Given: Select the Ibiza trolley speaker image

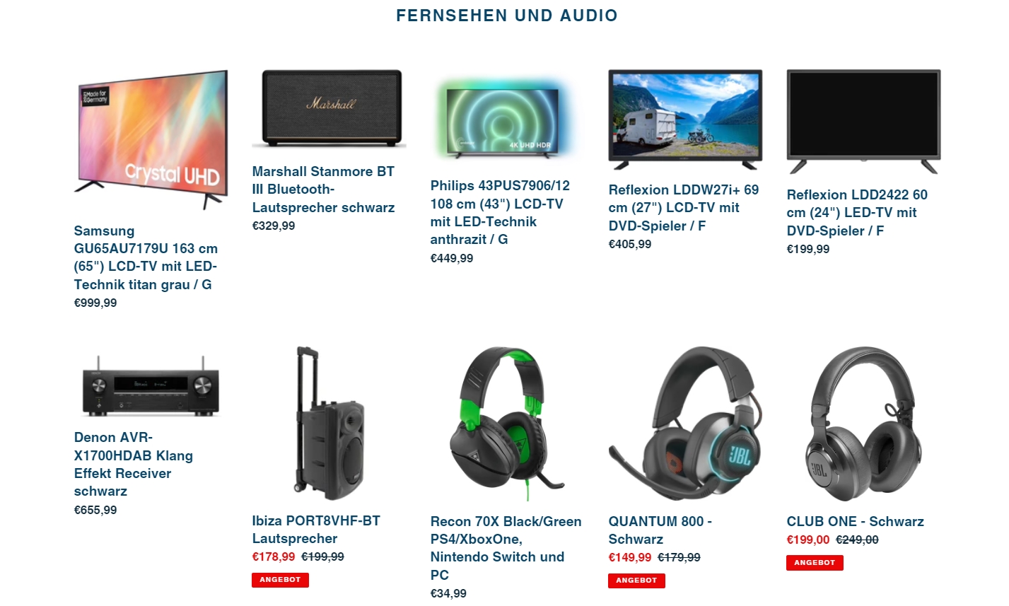Looking at the screenshot, I should tap(329, 424).
